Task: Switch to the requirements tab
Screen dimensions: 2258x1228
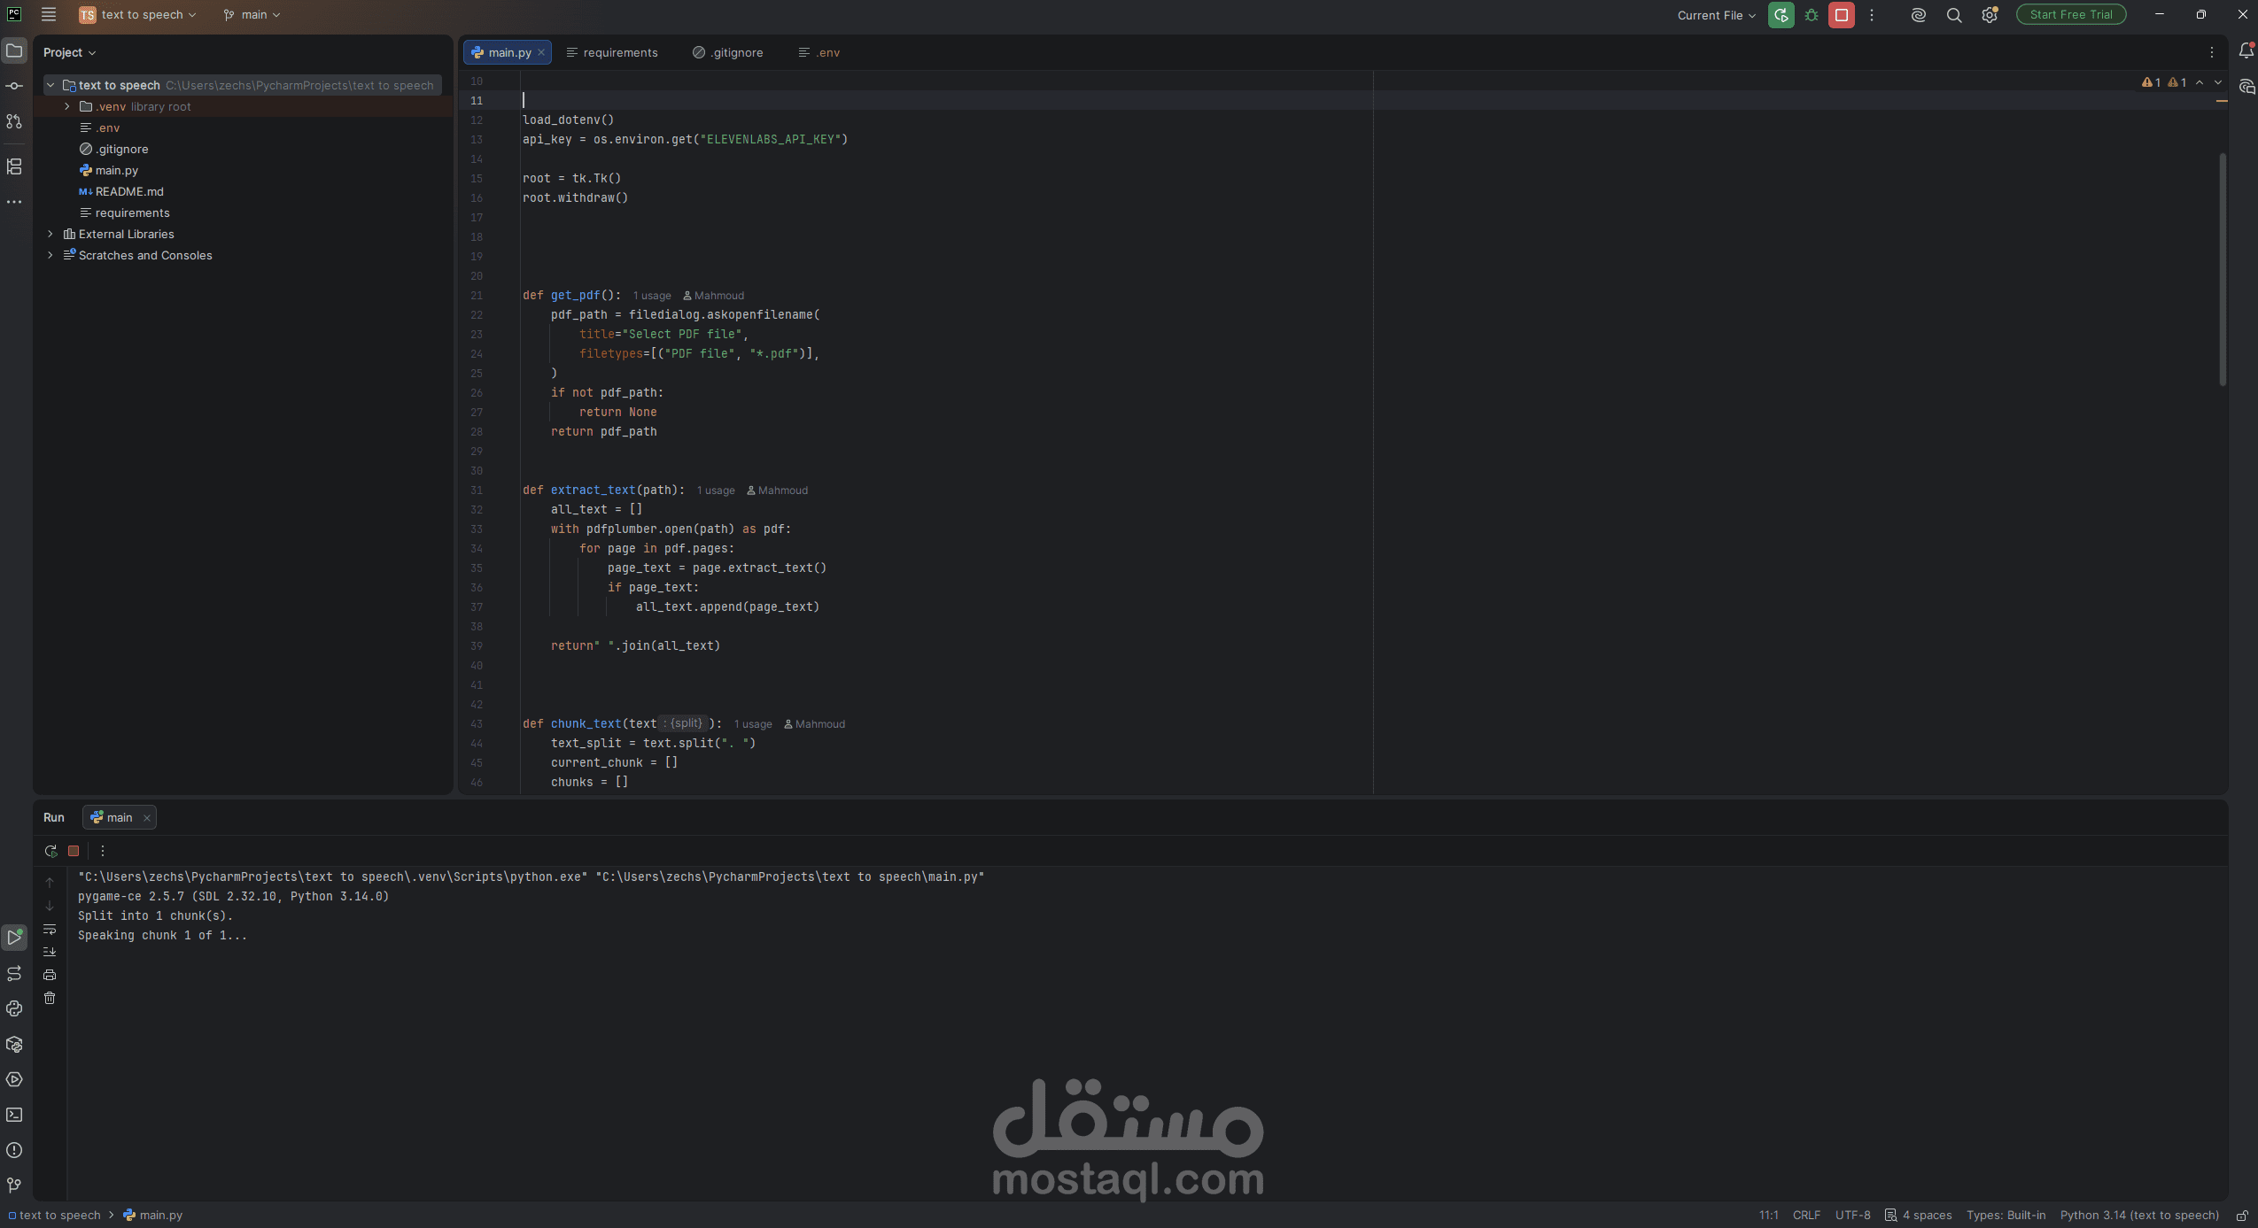Action: 612,52
